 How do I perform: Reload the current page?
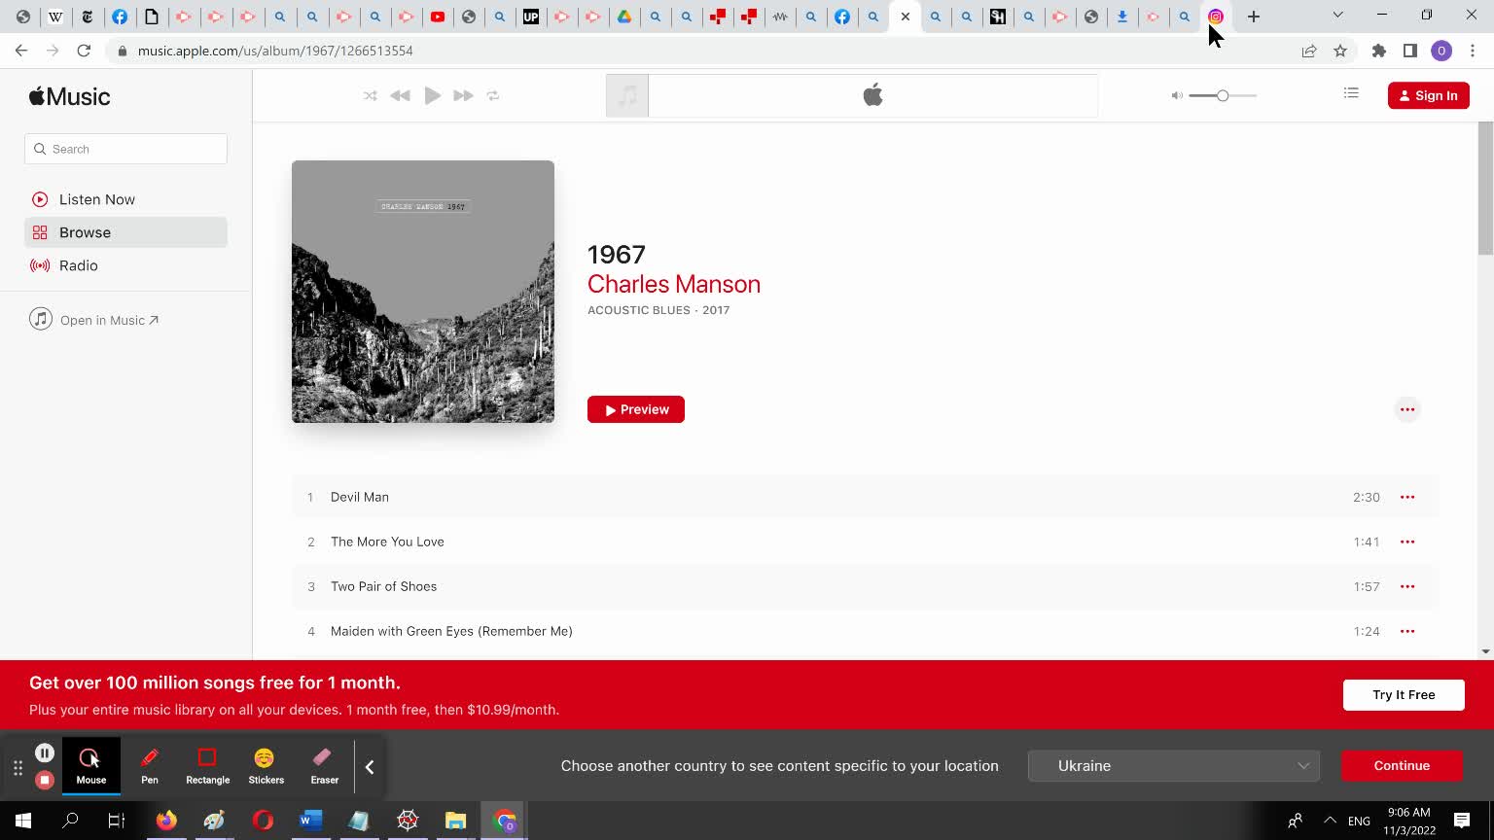coord(84,51)
